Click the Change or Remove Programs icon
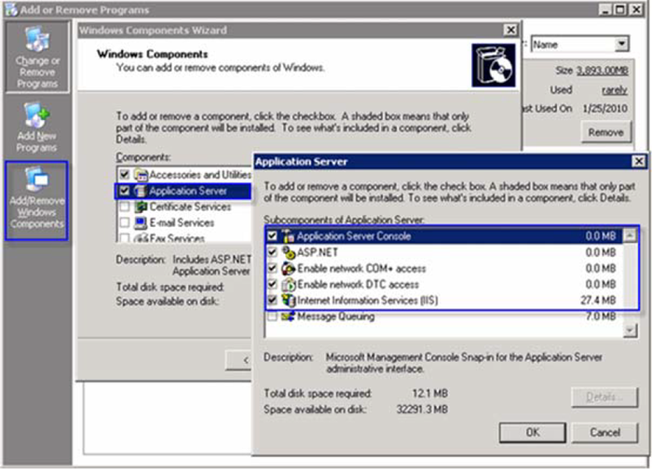Screen dimensions: 652x470 (x=37, y=42)
